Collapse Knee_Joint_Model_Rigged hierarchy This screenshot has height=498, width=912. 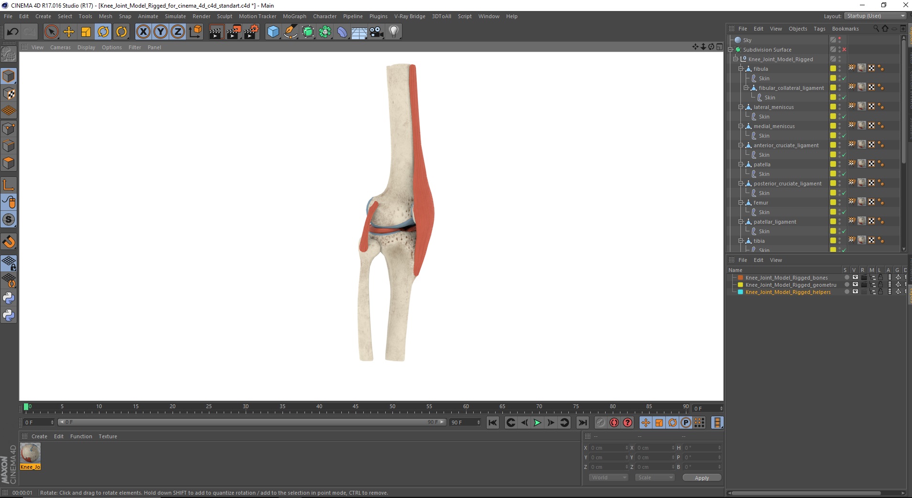[736, 59]
